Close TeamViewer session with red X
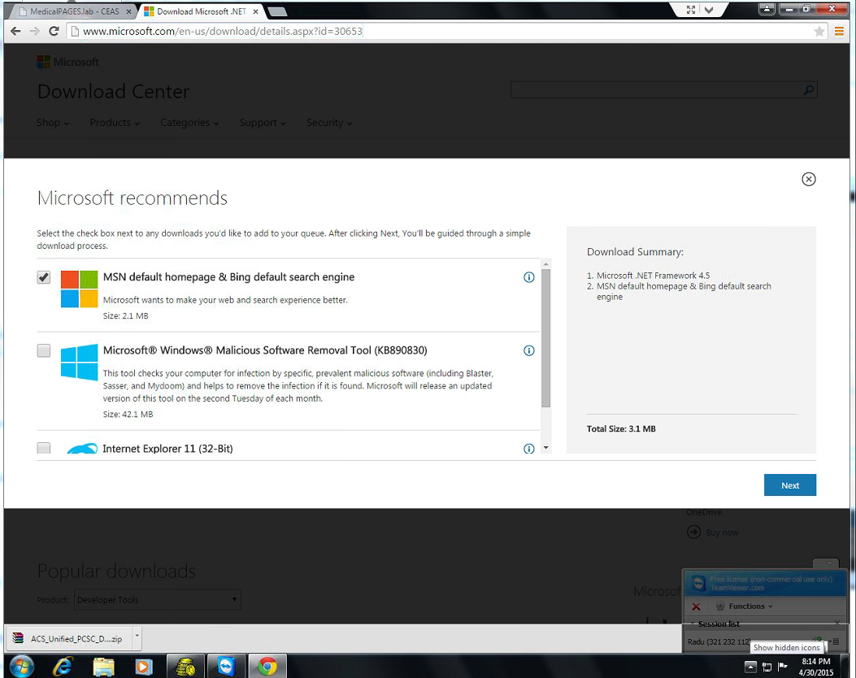 [696, 606]
